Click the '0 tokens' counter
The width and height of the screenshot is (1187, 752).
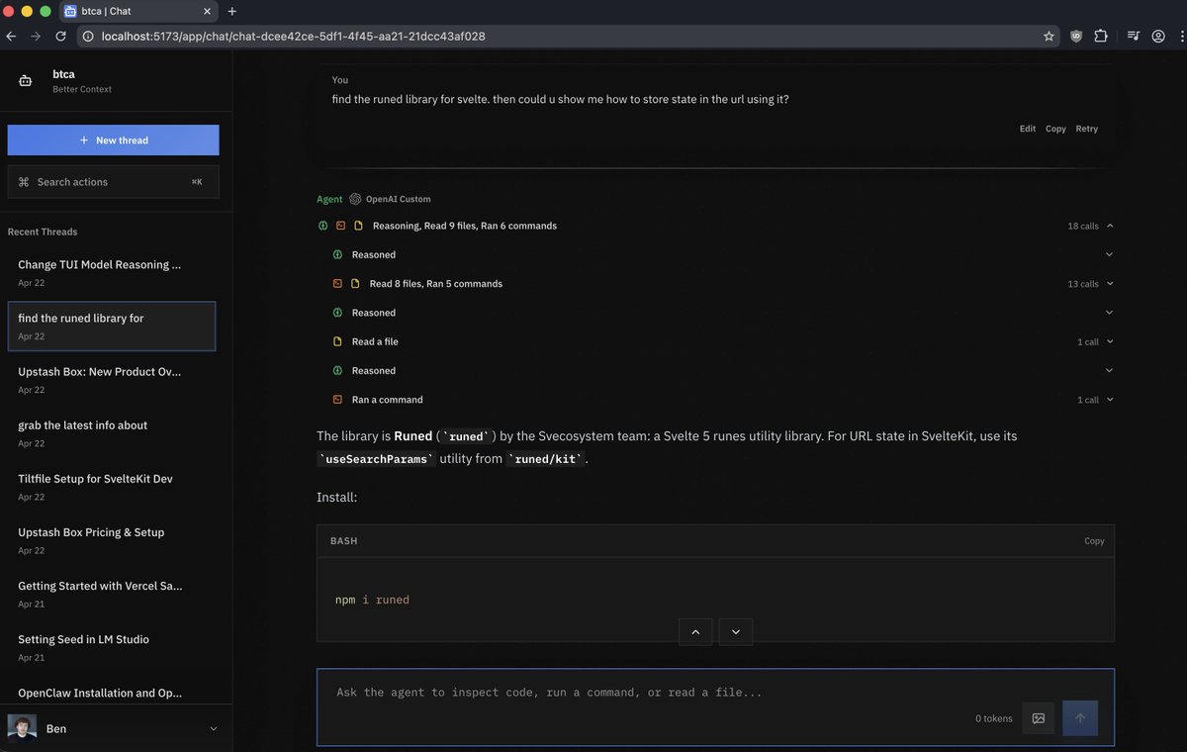994,718
